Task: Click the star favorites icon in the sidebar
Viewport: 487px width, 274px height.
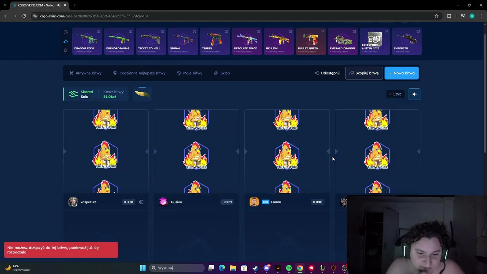Action: [x=66, y=50]
